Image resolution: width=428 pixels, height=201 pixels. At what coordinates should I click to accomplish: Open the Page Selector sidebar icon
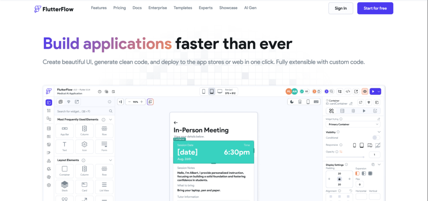click(49, 119)
